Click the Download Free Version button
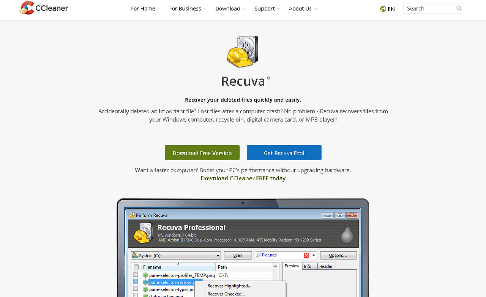The width and height of the screenshot is (486, 297). [x=202, y=153]
